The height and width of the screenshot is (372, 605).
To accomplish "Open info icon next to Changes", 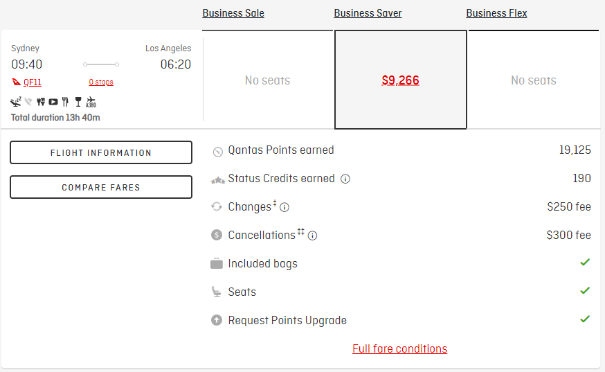I will [x=285, y=207].
